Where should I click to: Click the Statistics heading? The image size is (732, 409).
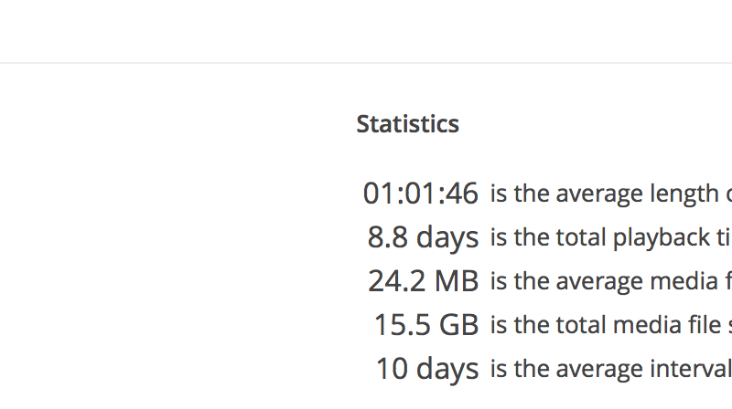(407, 124)
